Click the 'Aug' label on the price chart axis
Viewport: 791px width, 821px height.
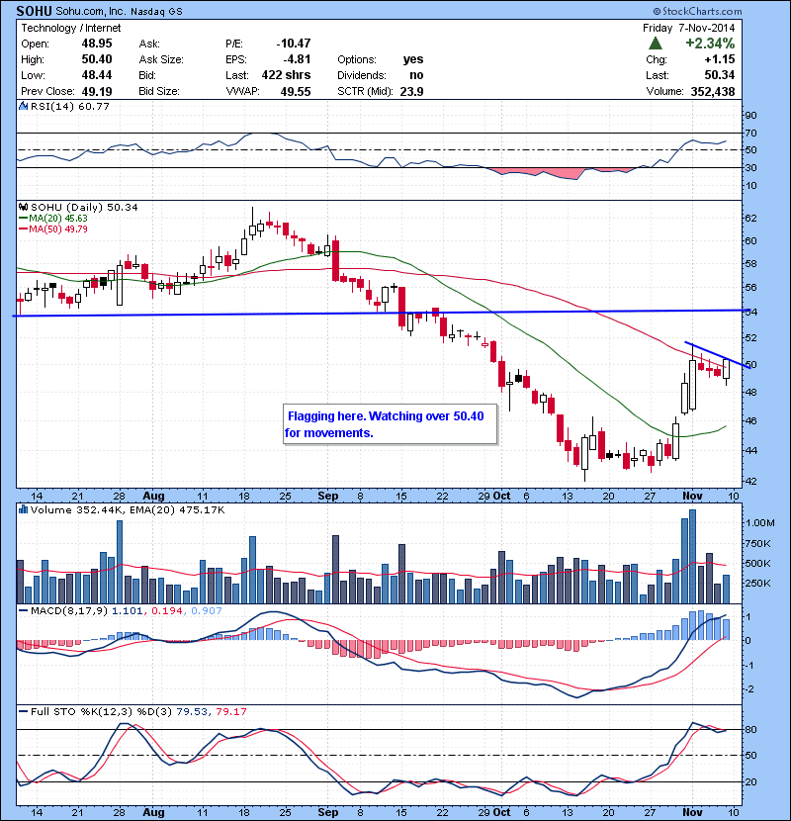click(153, 496)
